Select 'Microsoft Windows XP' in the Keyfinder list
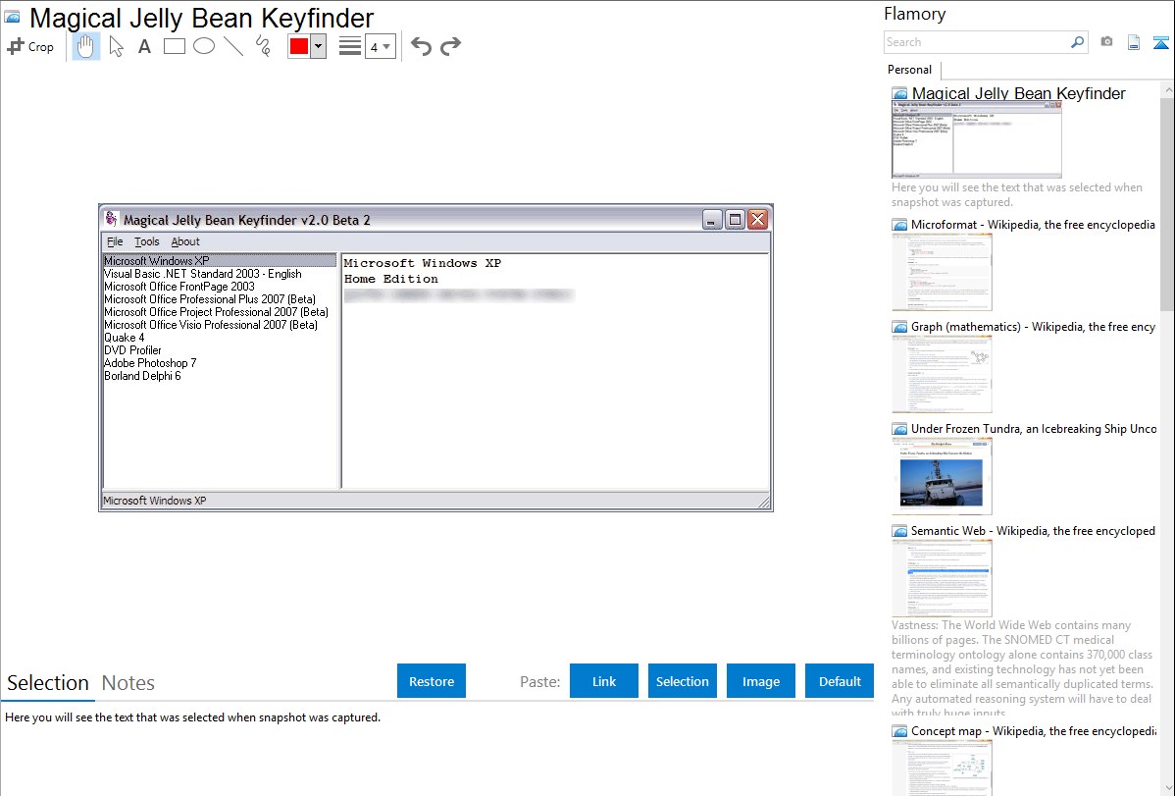 pyautogui.click(x=220, y=261)
